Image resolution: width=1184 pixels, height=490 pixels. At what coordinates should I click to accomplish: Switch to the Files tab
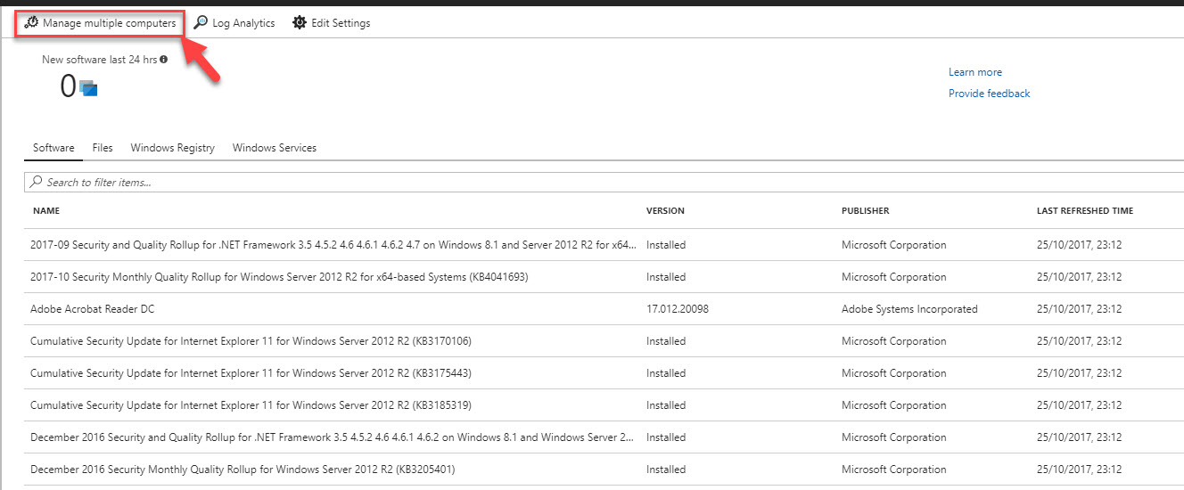[x=103, y=148]
